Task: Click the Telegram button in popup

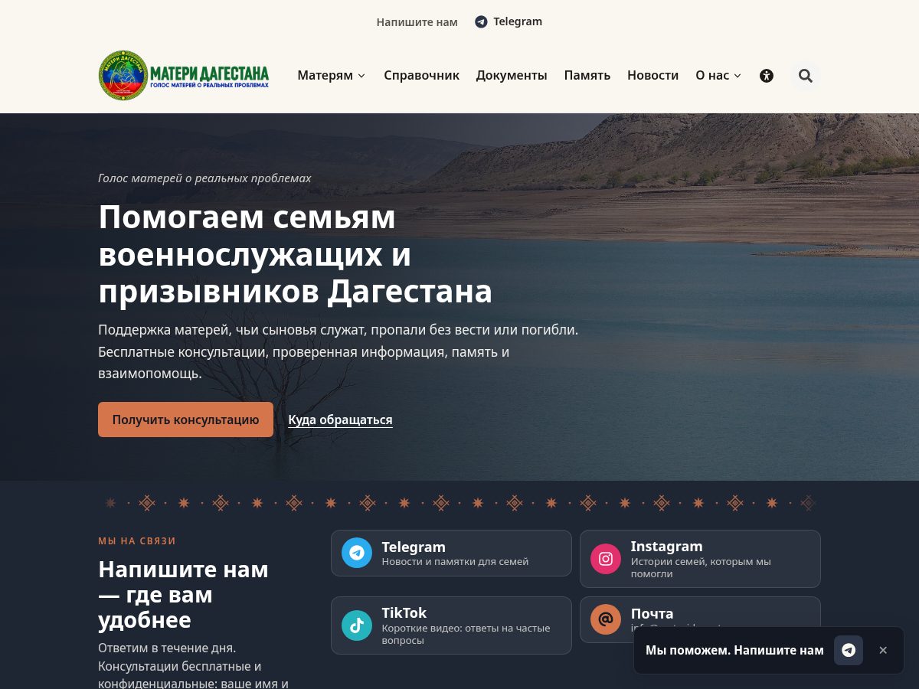Action: tap(849, 650)
